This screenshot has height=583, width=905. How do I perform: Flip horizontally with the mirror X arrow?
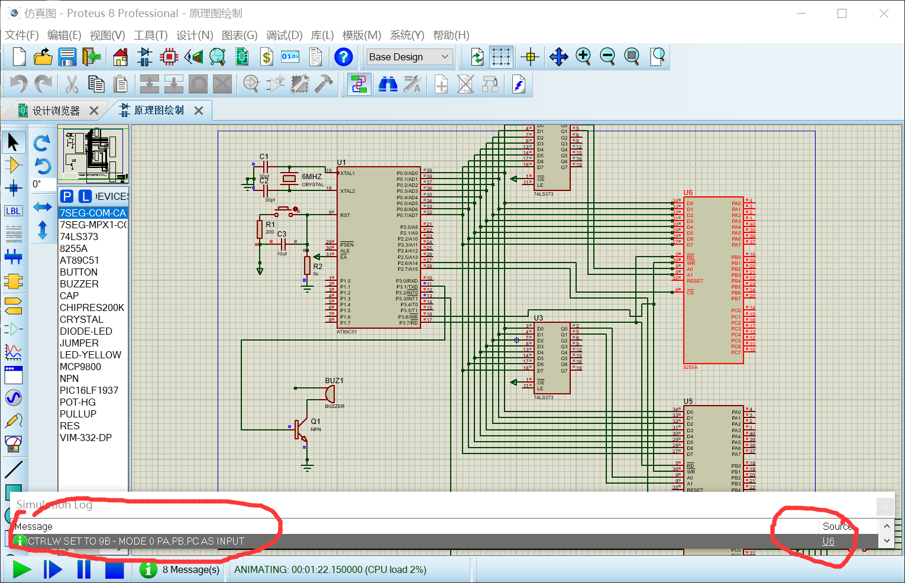click(x=42, y=206)
